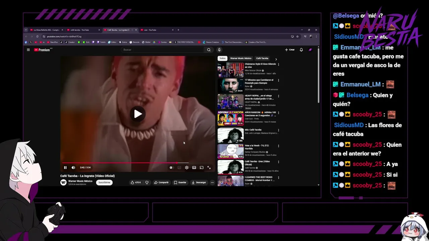
Task: Show more filter chips with right chevron
Action: pos(276,59)
